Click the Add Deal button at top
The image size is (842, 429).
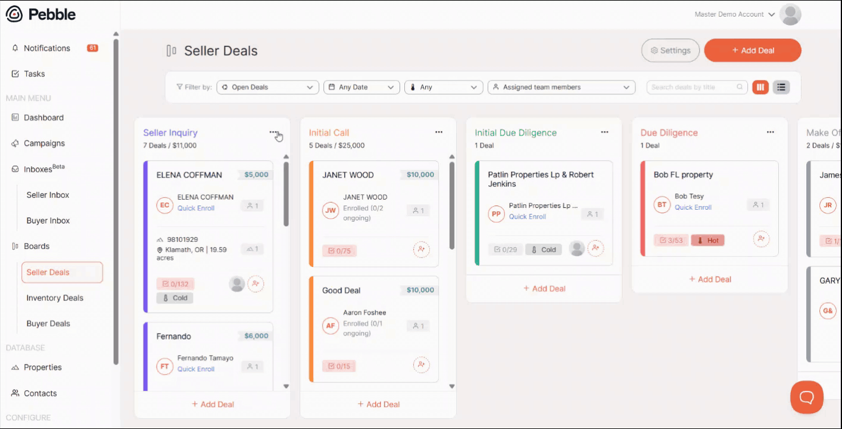[753, 51]
